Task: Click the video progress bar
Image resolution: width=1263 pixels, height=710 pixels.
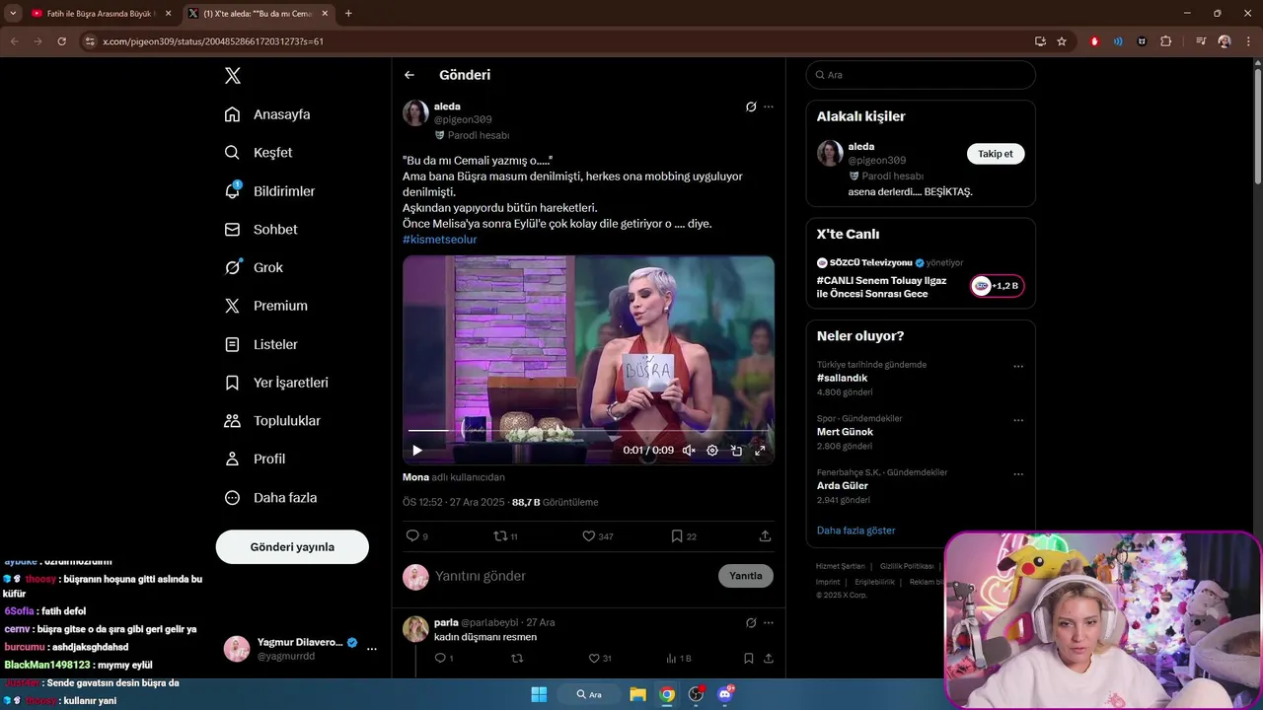Action: pos(588,431)
